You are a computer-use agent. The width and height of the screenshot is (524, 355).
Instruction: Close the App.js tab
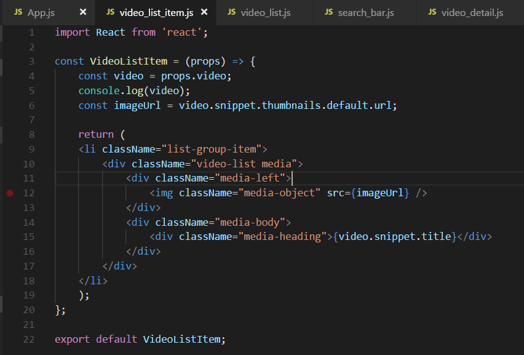[83, 12]
